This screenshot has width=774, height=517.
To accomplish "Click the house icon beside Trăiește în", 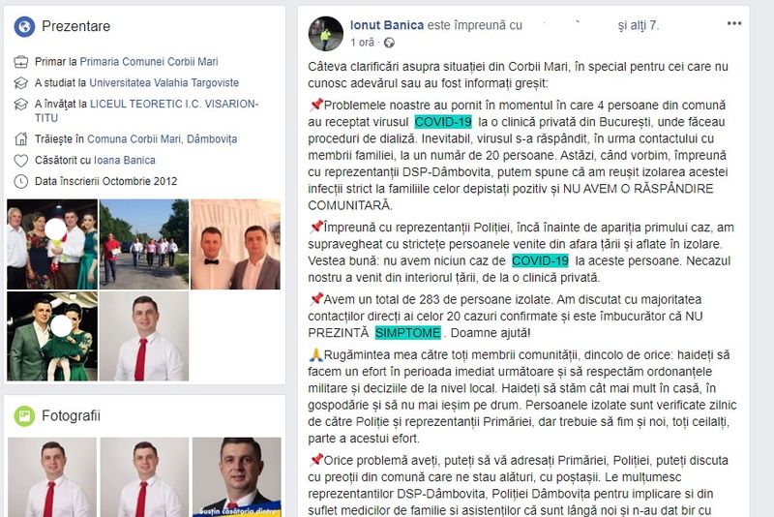I will [20, 139].
